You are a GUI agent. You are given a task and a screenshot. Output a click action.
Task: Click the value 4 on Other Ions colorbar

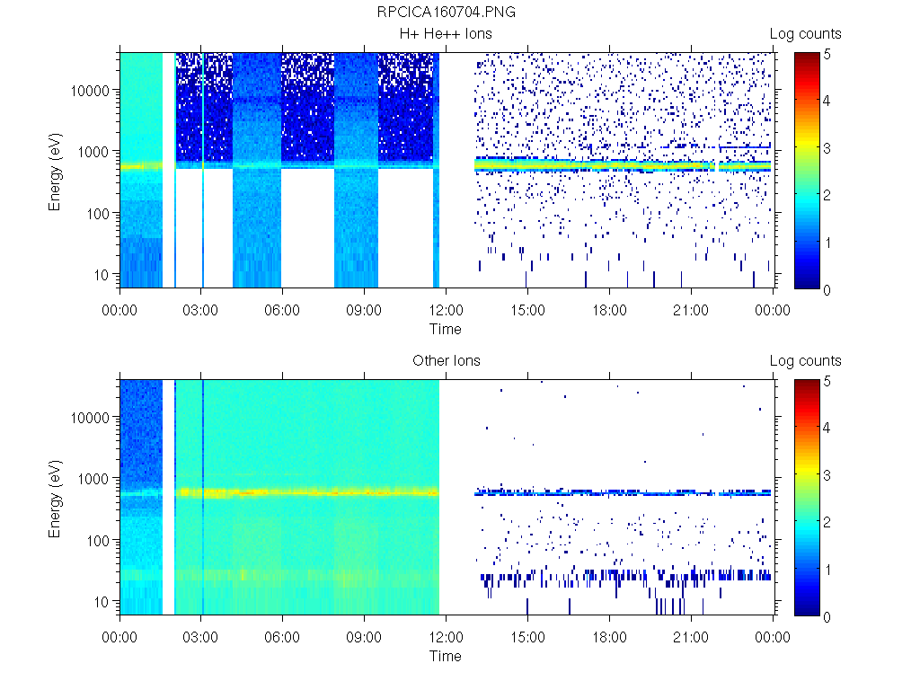pyautogui.click(x=827, y=428)
